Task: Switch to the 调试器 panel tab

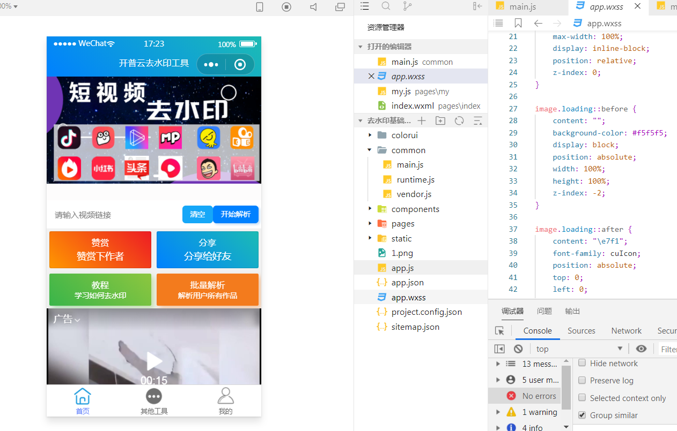Action: pos(512,311)
